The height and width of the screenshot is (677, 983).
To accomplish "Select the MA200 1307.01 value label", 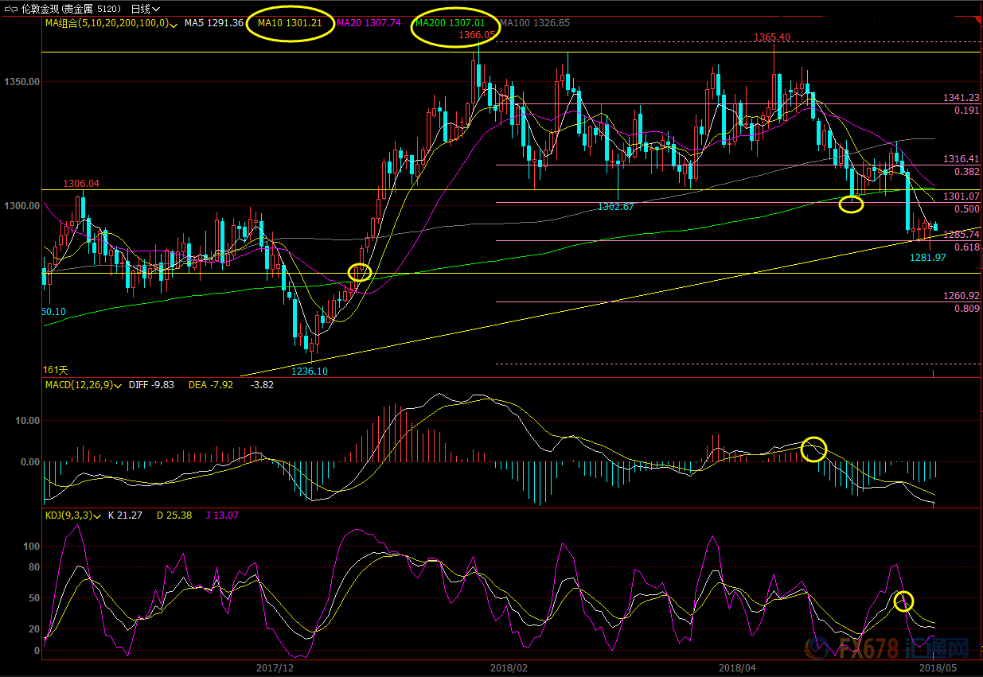I will click(451, 24).
